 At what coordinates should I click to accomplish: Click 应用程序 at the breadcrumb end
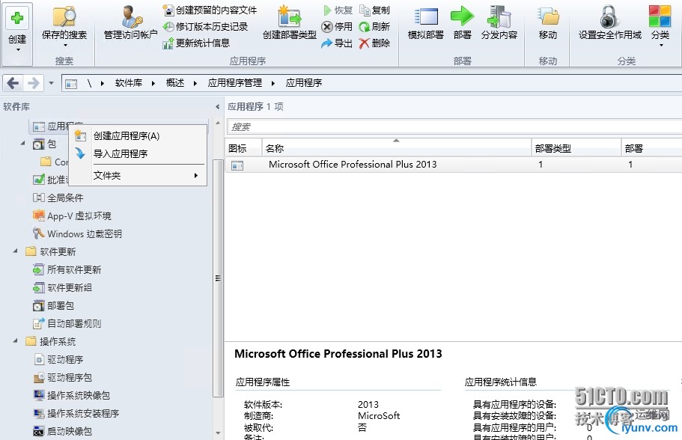pyautogui.click(x=304, y=82)
